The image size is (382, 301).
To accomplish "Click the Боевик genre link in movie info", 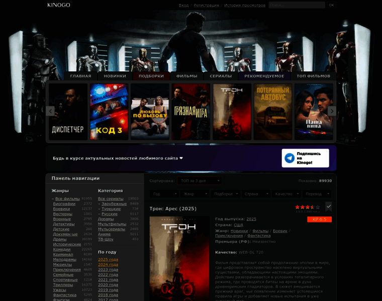I will 280,231.
